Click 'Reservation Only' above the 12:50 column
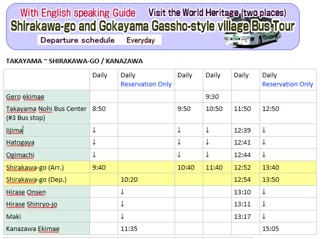This screenshot has width=331, height=239. click(x=288, y=84)
